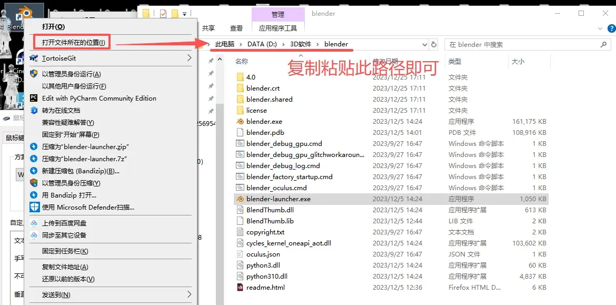Select 压缩为 blender-launcher.zip

86,146
